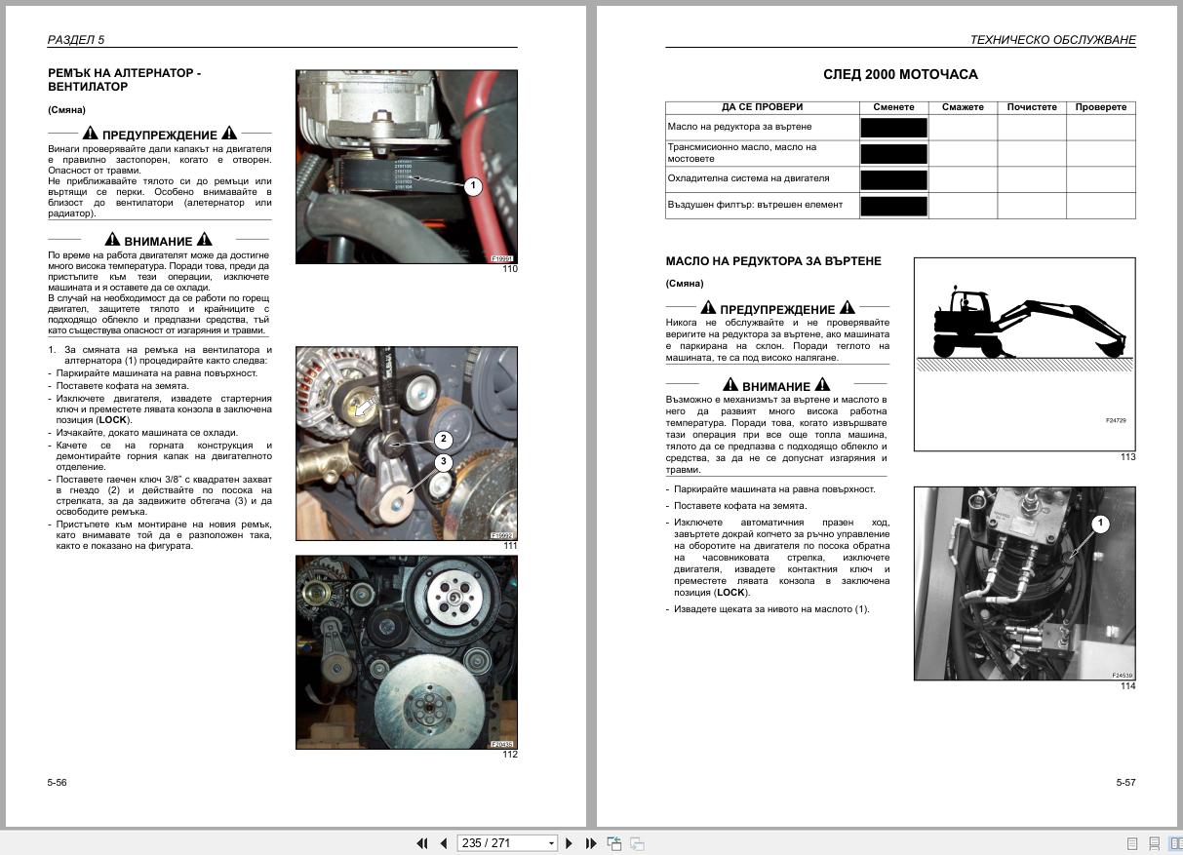Click row Масло на редуктора за въртене

pos(900,127)
